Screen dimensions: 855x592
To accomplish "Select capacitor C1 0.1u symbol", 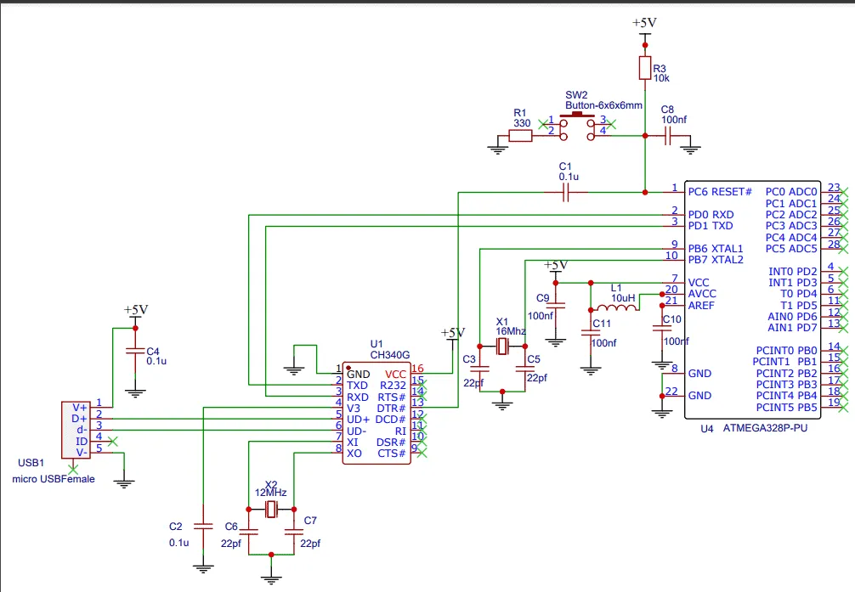I will [565, 192].
